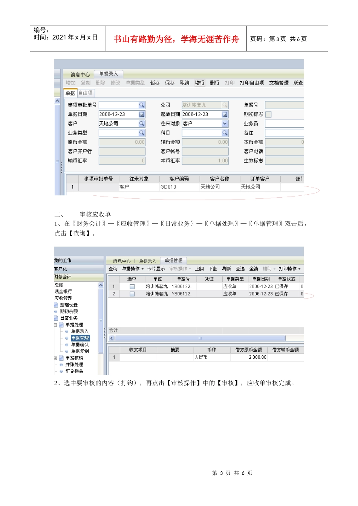Click bullet icon of 期初余额
This screenshot has height=506, width=358.
pos(56,312)
